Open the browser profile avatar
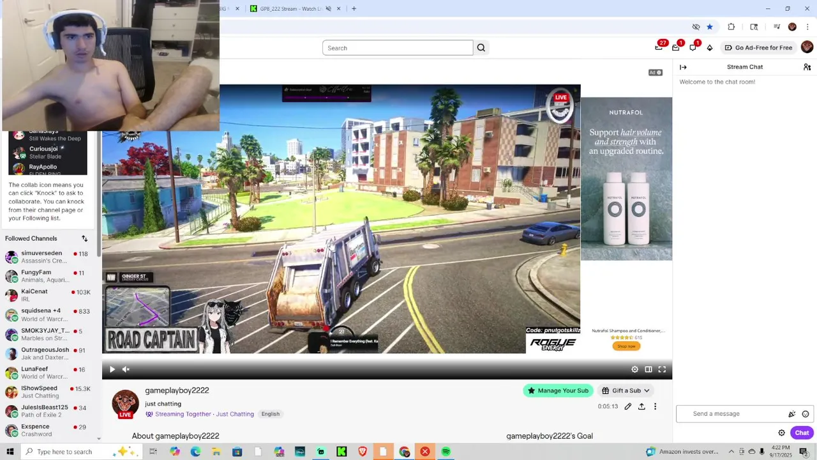Screen dimensions: 817x460 click(792, 27)
